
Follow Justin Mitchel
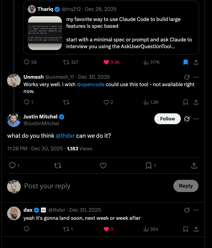[x=167, y=119]
